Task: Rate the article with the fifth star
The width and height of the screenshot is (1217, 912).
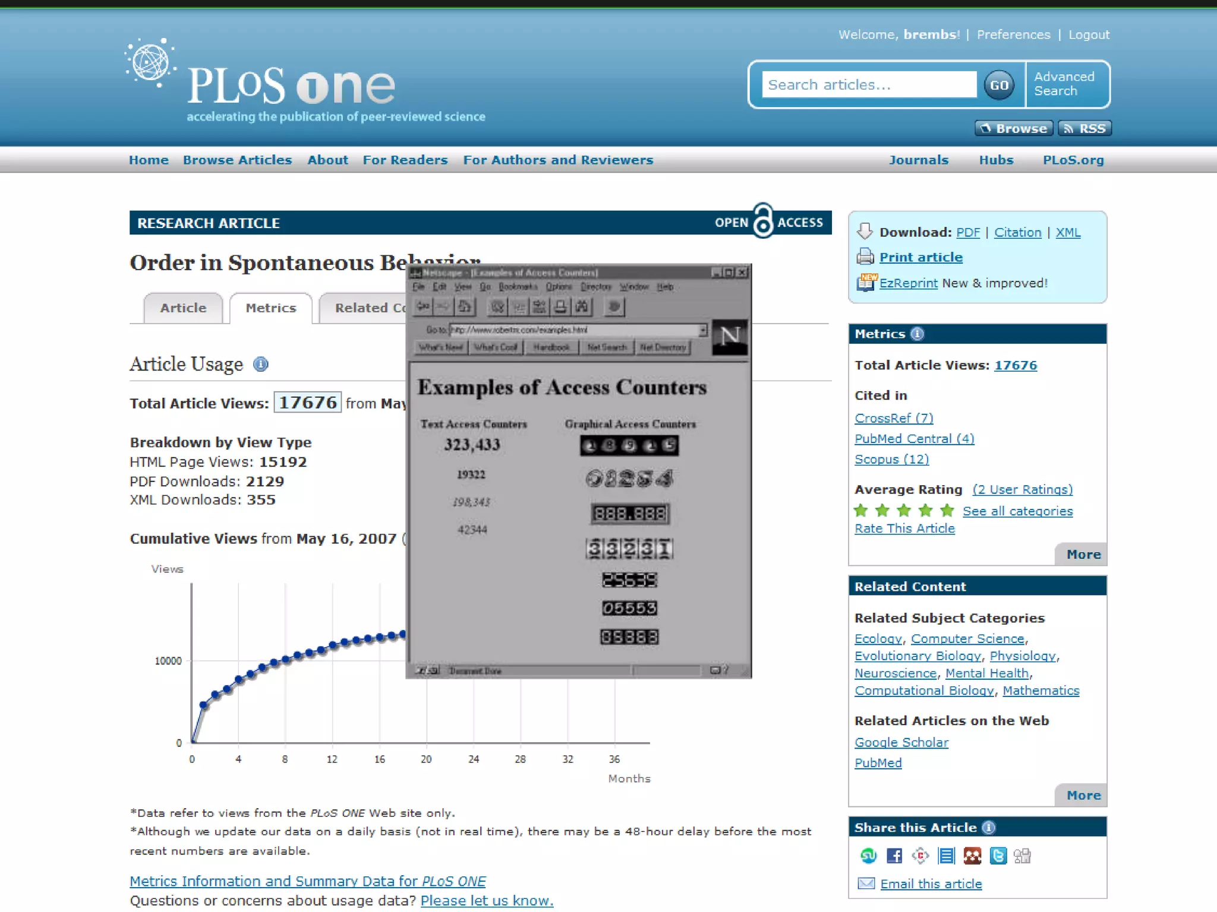Action: coord(947,510)
